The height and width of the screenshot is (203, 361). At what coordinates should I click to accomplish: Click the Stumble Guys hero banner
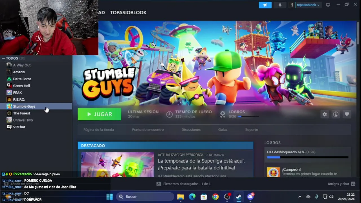coord(214,63)
